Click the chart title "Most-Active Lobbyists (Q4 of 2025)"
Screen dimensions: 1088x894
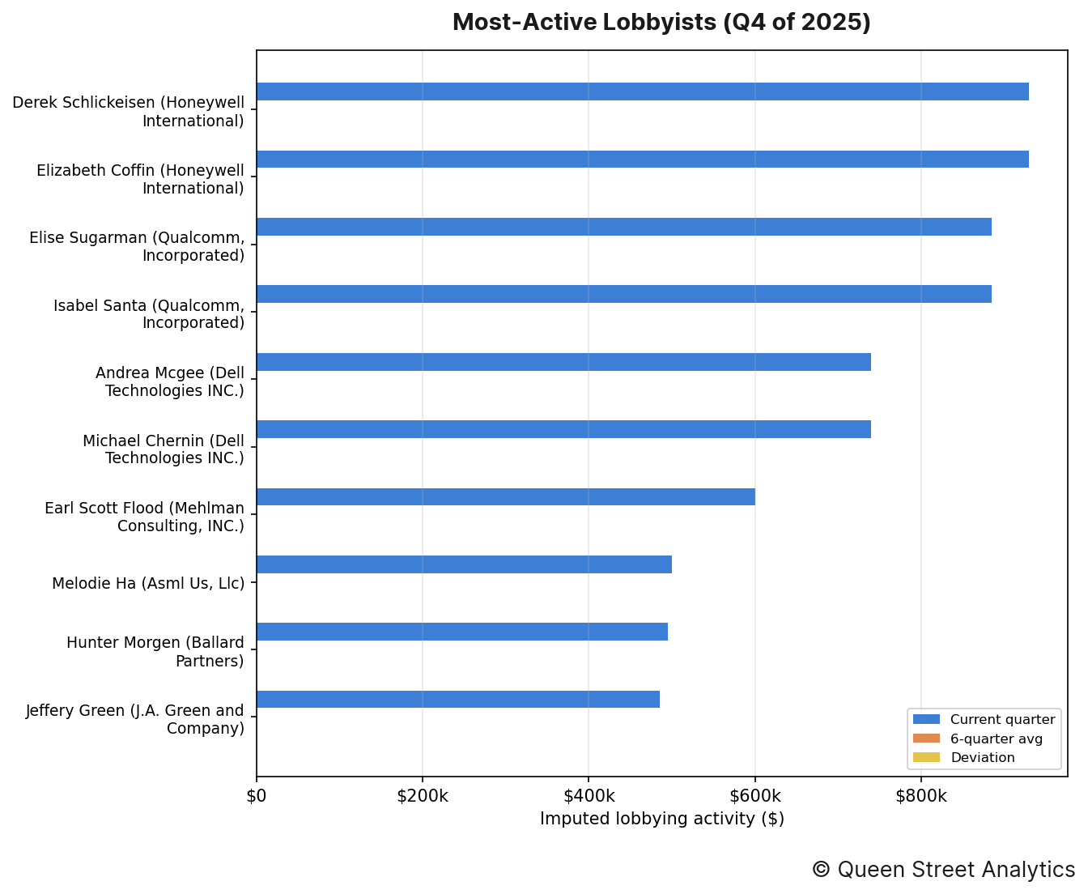tap(661, 22)
